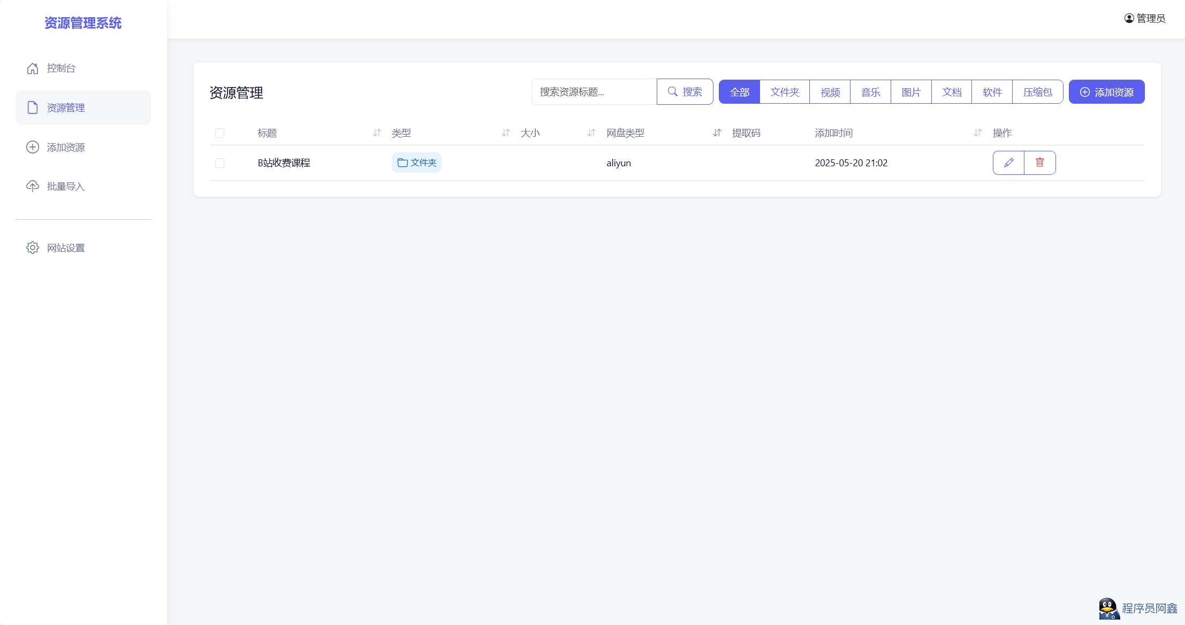Switch to the 文档 filter

tap(952, 92)
